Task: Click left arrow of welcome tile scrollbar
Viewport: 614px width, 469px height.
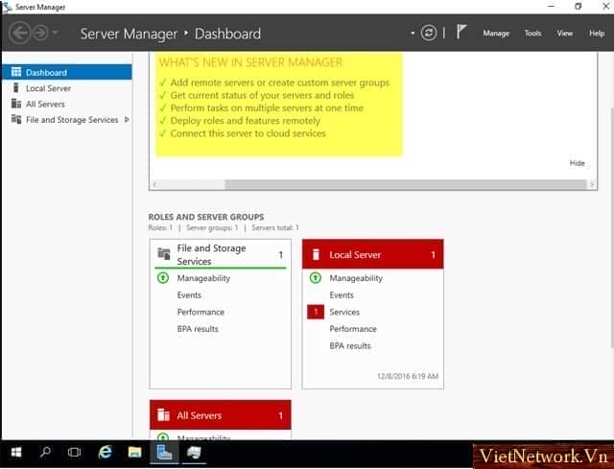Action: 154,184
